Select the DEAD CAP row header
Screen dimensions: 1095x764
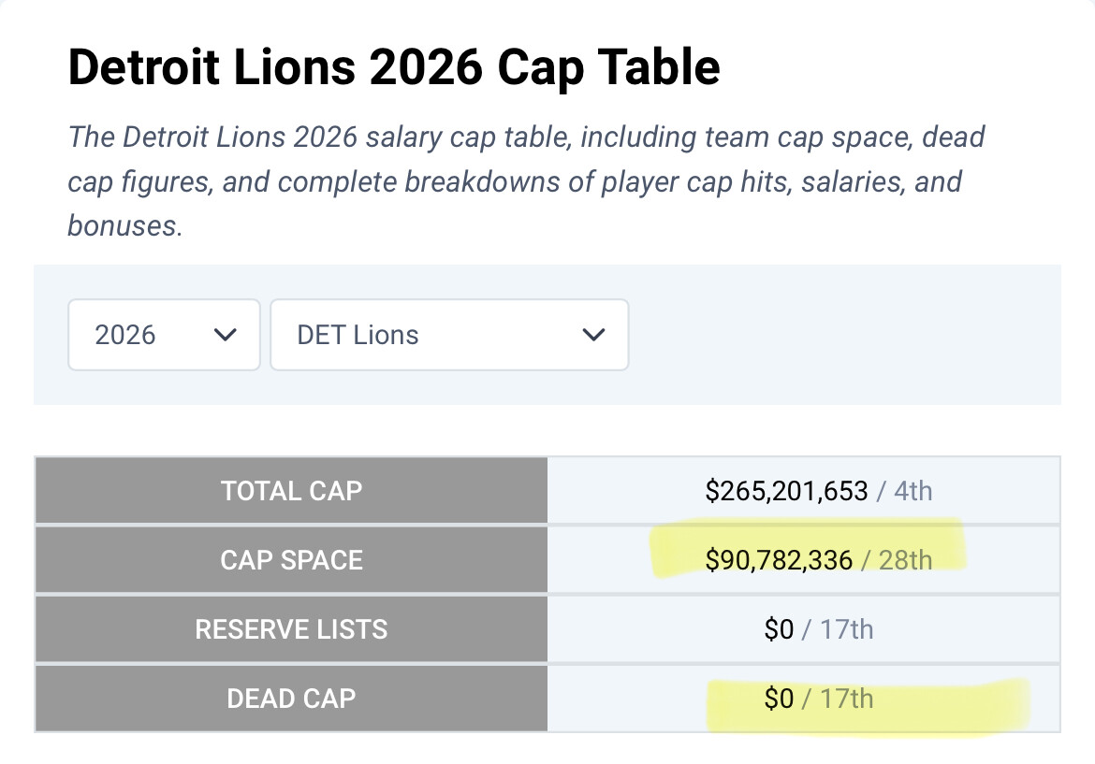point(291,699)
